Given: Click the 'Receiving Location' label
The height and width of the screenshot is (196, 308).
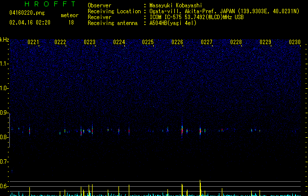Looking at the screenshot, I should (114, 11).
